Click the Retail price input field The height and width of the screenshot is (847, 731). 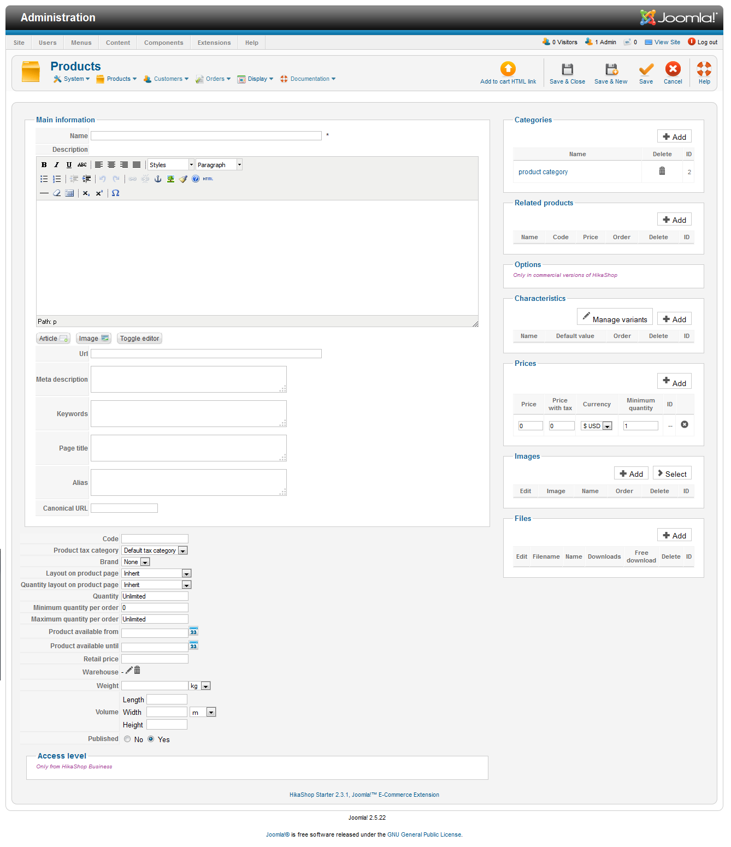(x=155, y=659)
